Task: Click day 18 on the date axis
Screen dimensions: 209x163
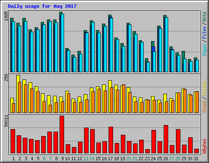Action: click(116, 159)
